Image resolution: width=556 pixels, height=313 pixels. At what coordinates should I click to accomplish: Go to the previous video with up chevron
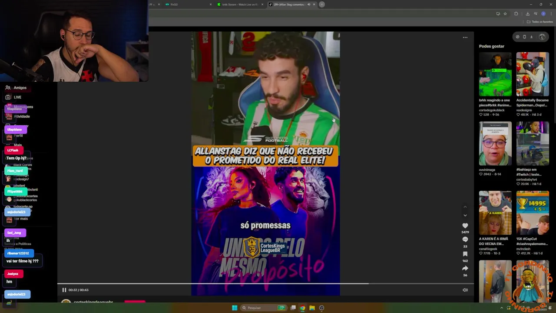[465, 207]
